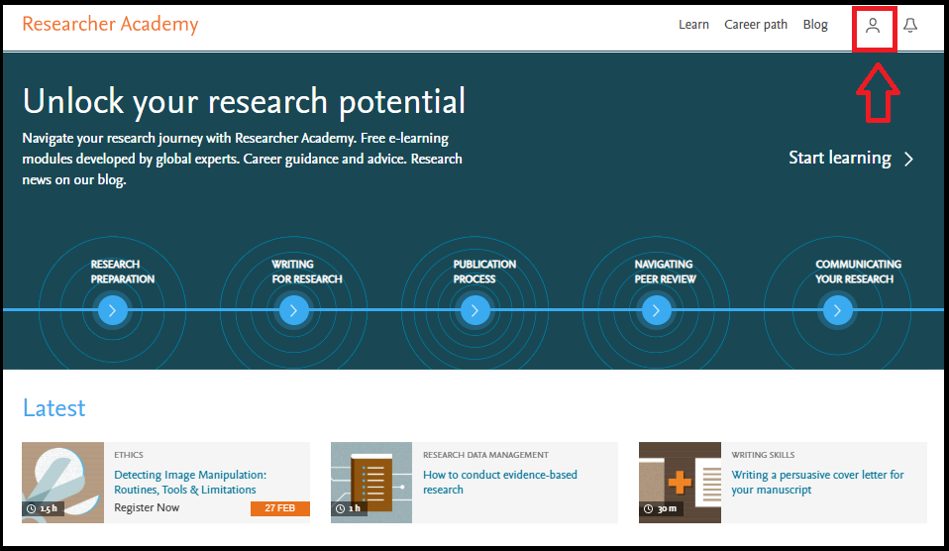949x551 pixels.
Task: Click the Writing Skills category label
Action: coord(763,455)
